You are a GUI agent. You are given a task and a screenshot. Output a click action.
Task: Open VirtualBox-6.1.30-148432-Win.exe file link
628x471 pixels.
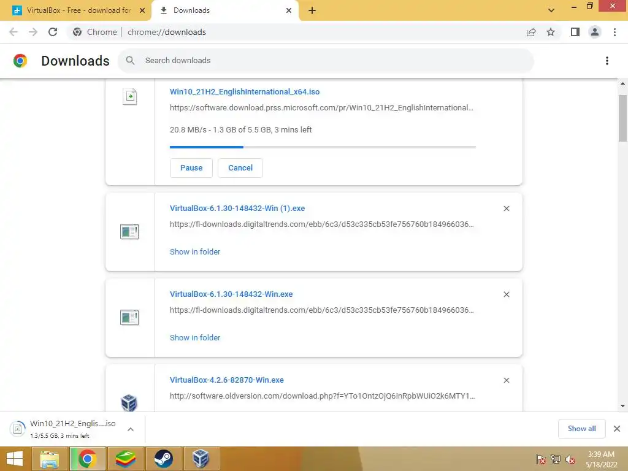pos(231,294)
